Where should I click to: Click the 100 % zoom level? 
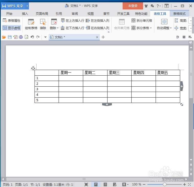[x=137, y=184]
